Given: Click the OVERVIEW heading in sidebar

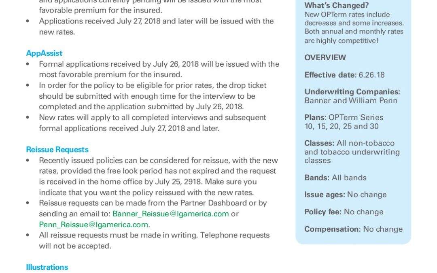Looking at the screenshot, I should [325, 58].
